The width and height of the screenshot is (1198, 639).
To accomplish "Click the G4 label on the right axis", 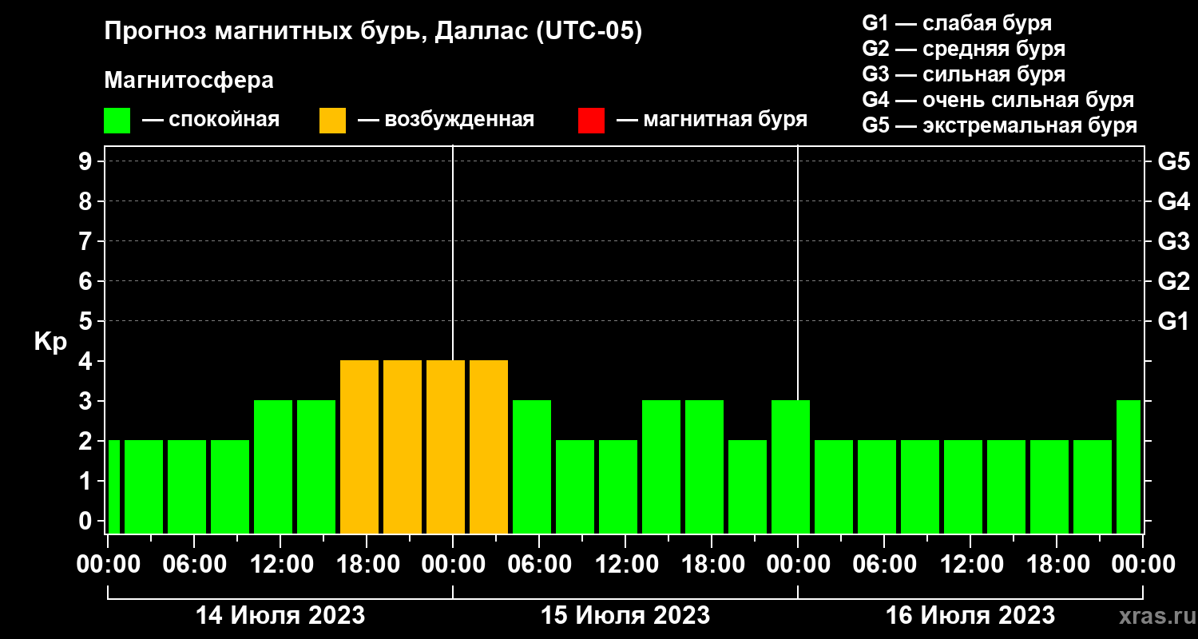I will click(1173, 201).
